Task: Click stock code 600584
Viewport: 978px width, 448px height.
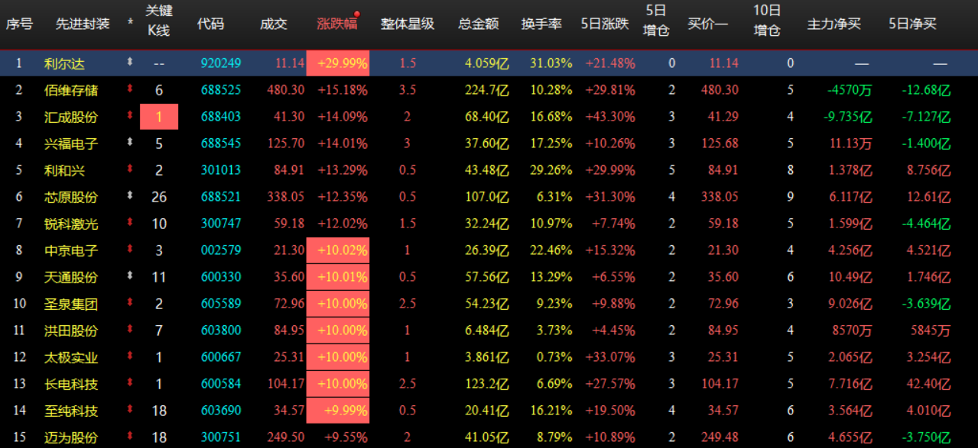Action: [221, 384]
